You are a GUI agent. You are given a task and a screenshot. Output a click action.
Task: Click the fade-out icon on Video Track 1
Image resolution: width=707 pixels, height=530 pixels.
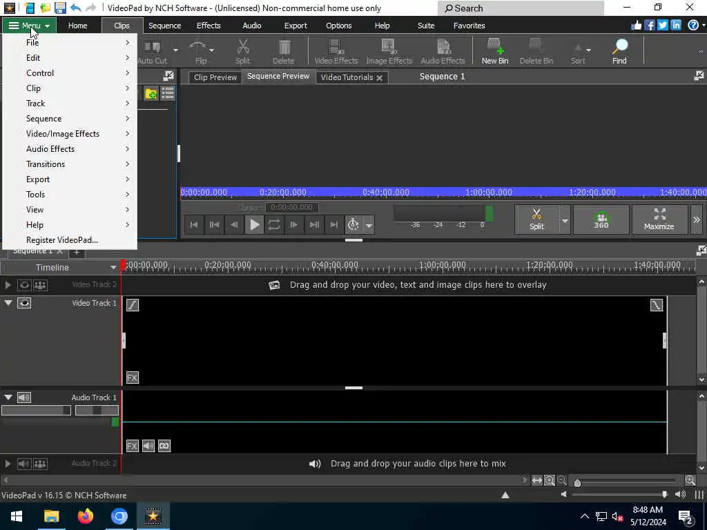[657, 305]
